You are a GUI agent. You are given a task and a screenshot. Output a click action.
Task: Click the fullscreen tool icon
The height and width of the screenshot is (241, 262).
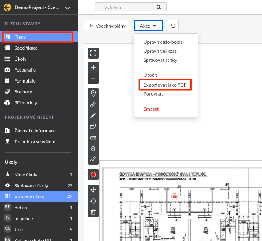(93, 53)
